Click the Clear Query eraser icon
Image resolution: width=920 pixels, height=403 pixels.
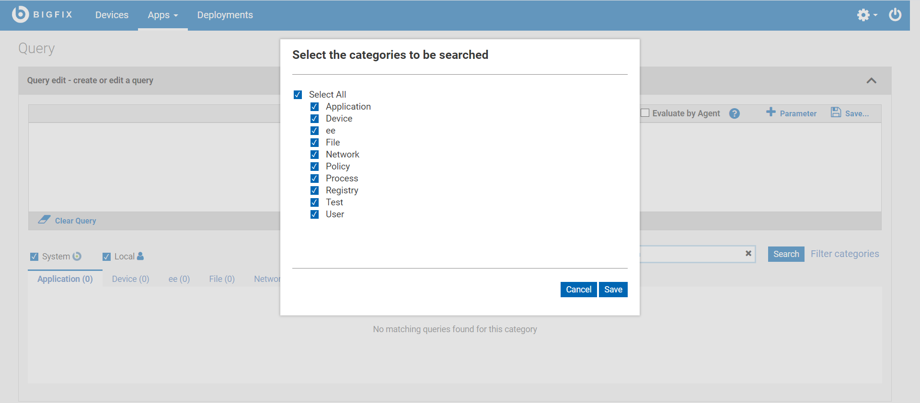pos(44,220)
